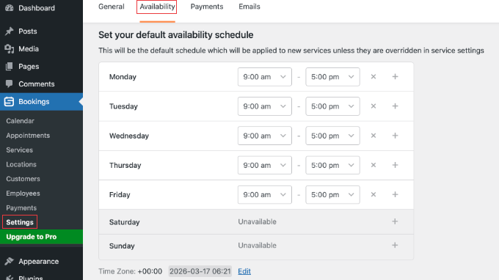The image size is (499, 280).
Task: Click the 2026-03-17 06:21 timestamp
Action: pyautogui.click(x=200, y=271)
